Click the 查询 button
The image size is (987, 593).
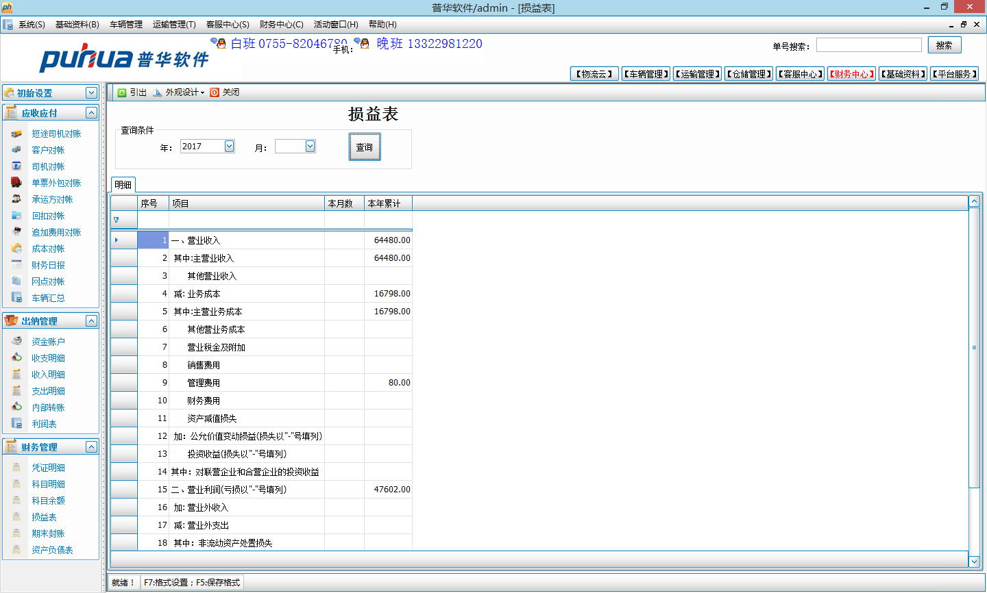pyautogui.click(x=365, y=147)
